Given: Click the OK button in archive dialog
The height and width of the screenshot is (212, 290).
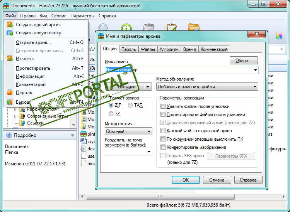Looking at the screenshot, I should (x=186, y=180).
